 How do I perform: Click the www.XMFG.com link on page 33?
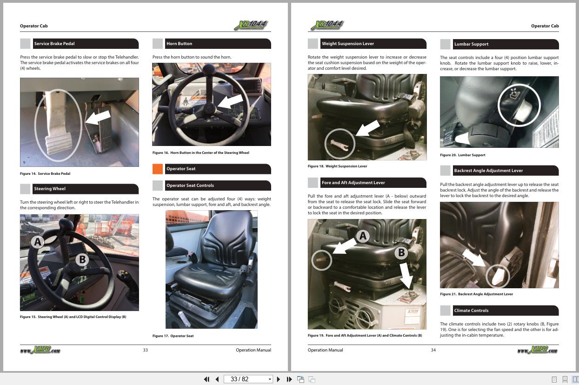[40, 350]
